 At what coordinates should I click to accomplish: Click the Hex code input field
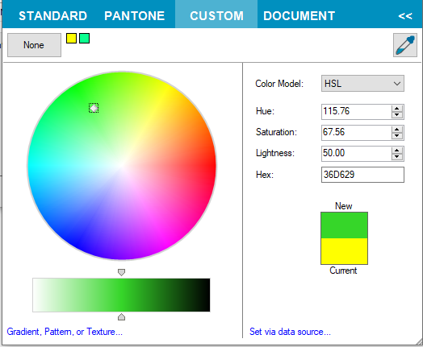pyautogui.click(x=362, y=175)
